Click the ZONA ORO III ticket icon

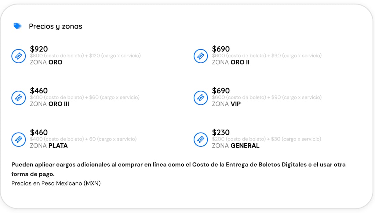pyautogui.click(x=19, y=98)
